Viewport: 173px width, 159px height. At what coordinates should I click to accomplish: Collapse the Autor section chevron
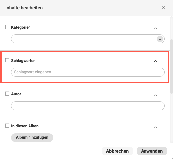(155, 95)
